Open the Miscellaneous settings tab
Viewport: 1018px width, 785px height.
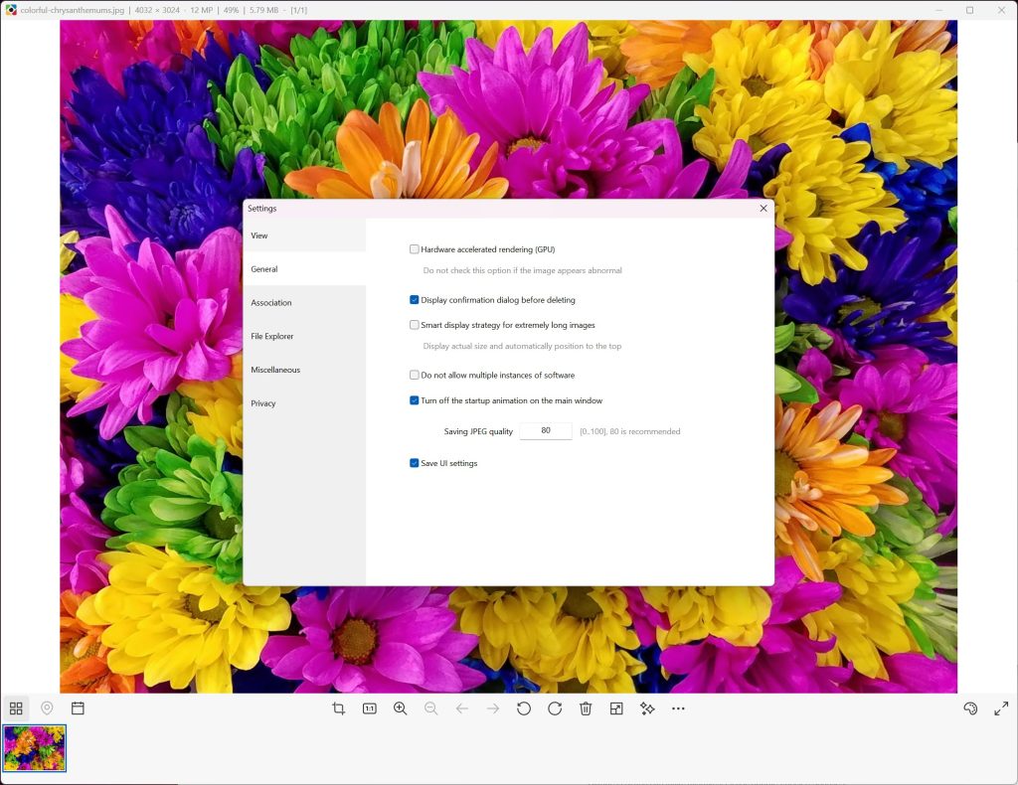coord(304,370)
